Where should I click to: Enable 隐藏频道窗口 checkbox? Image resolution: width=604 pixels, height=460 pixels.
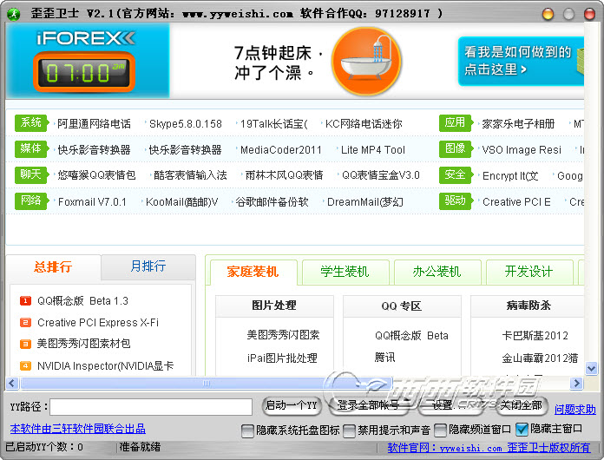pyautogui.click(x=440, y=430)
